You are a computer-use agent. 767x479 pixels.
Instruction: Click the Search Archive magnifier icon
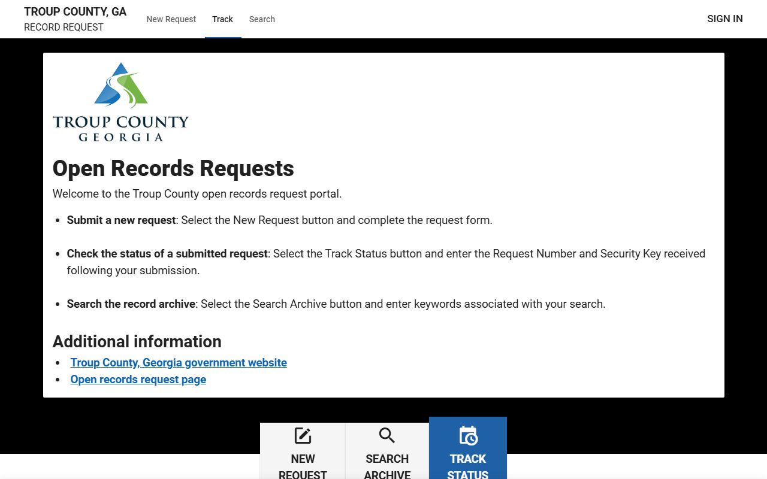(387, 436)
